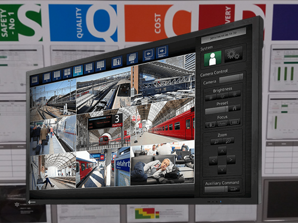This screenshot has width=298, height=223.
Task: Go to the previous page (PAGE -)
Action: coord(148,55)
